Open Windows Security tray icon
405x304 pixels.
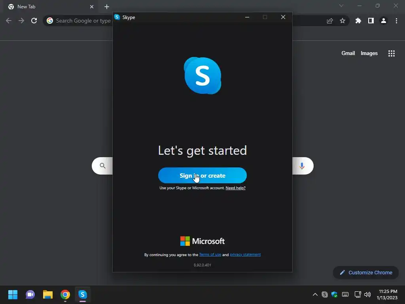pos(335,294)
